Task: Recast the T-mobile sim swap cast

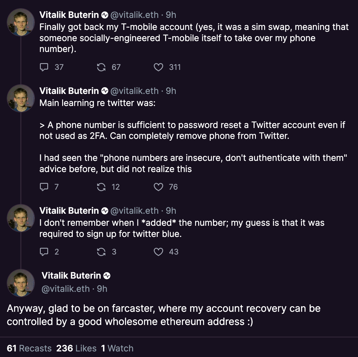Action: coord(101,68)
